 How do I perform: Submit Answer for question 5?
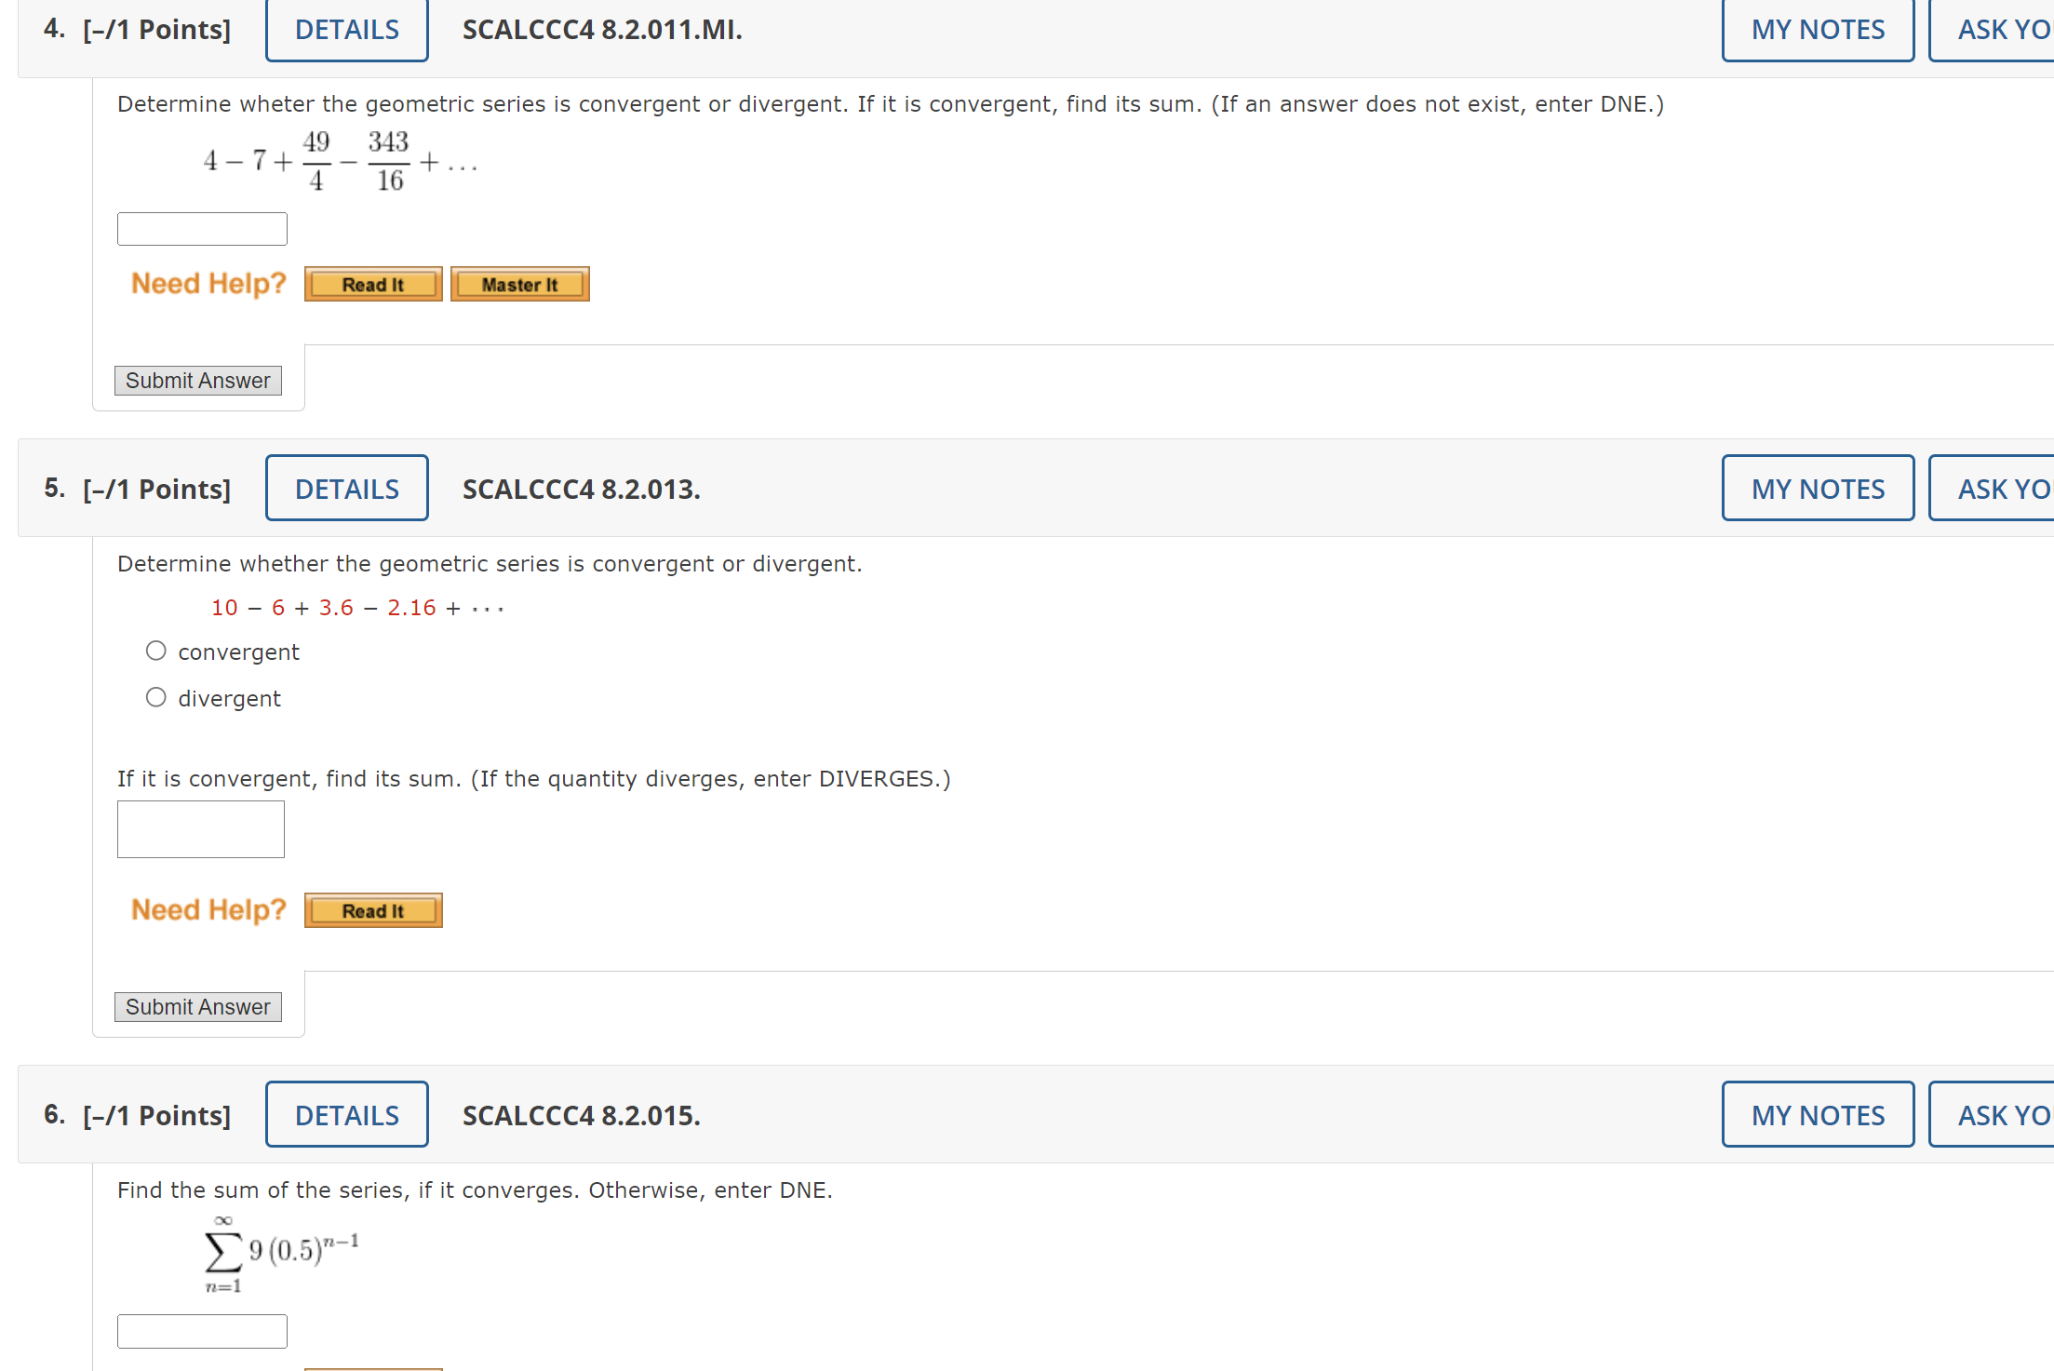pyautogui.click(x=197, y=1007)
